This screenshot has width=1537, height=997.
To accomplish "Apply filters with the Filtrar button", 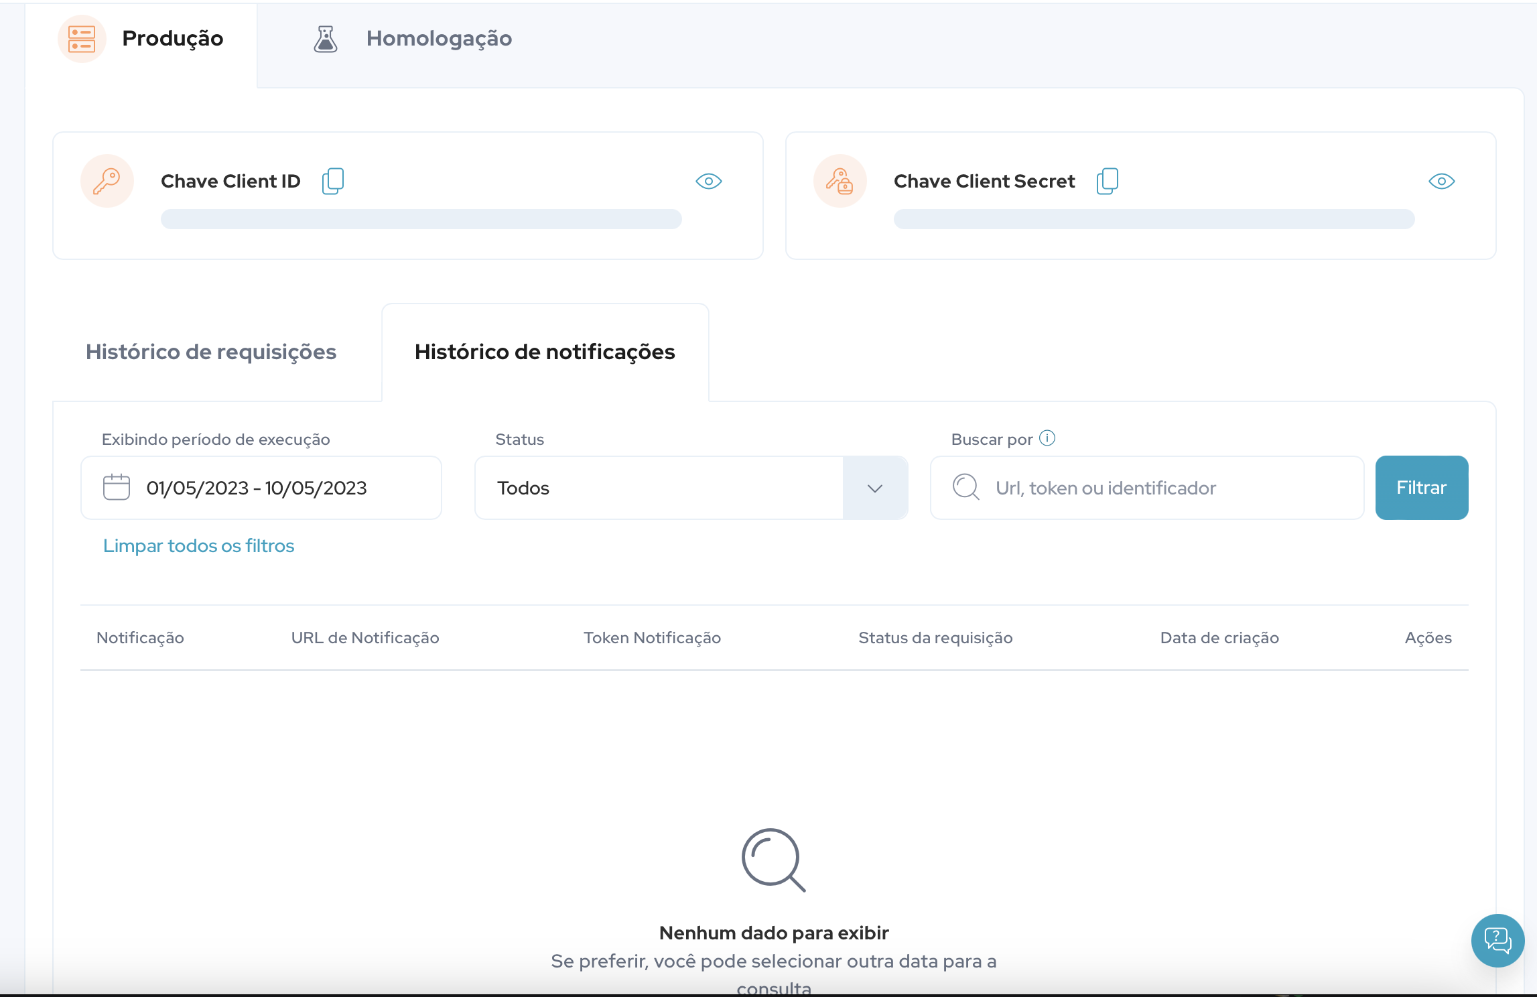I will (x=1422, y=488).
